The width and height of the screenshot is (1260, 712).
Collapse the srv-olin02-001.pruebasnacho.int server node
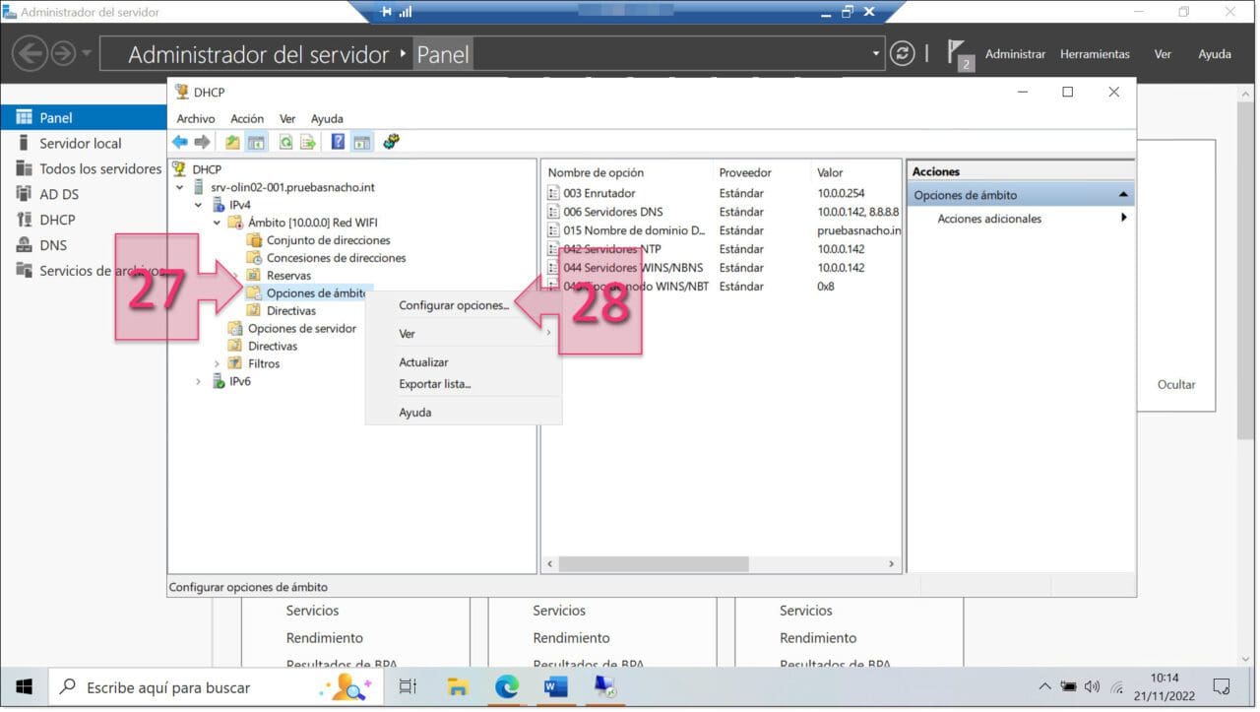pyautogui.click(x=179, y=187)
